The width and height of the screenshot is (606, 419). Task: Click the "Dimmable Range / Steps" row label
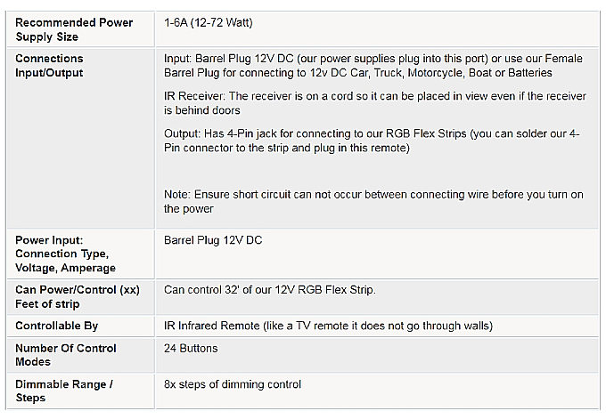pyautogui.click(x=63, y=391)
